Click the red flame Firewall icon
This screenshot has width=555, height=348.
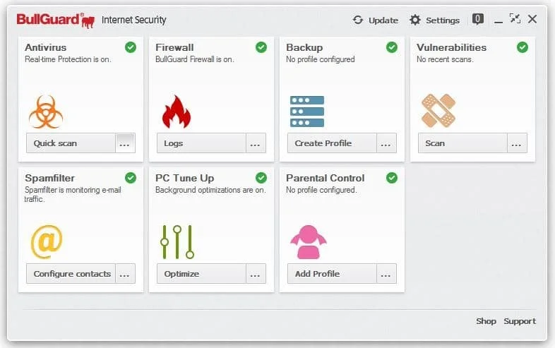pyautogui.click(x=176, y=111)
